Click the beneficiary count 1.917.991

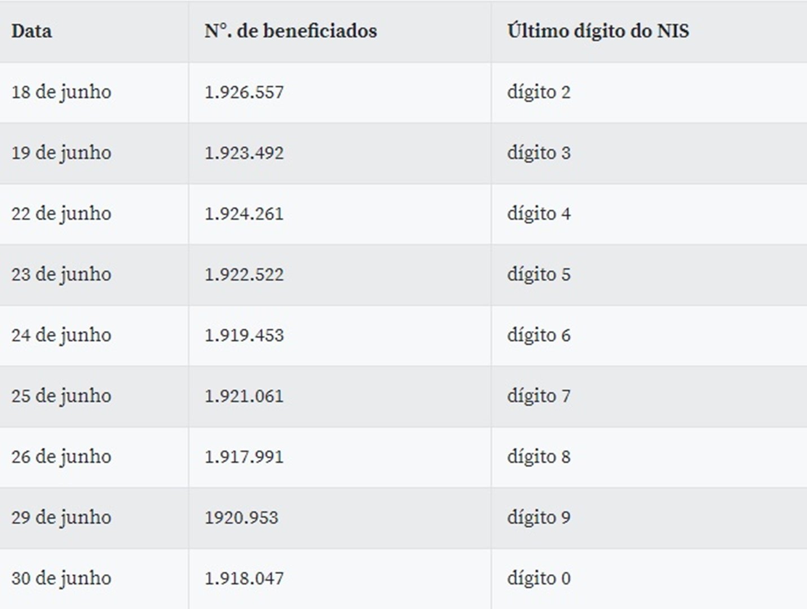(244, 457)
